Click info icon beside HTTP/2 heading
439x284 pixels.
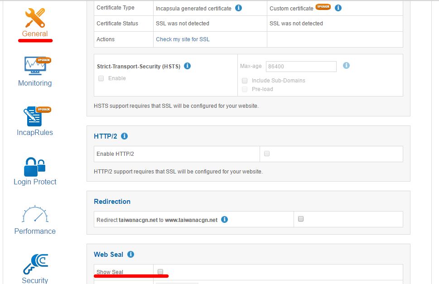pyautogui.click(x=125, y=136)
